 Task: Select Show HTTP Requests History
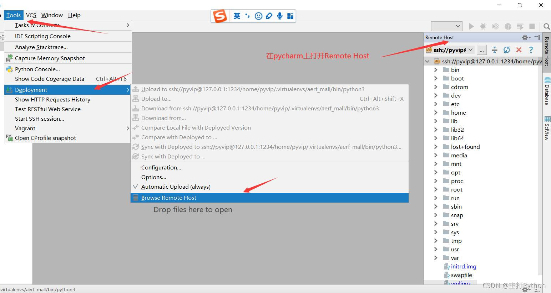click(x=68, y=100)
